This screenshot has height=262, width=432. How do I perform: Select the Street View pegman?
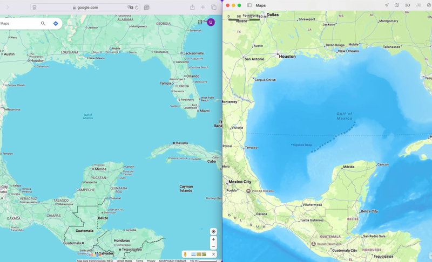pos(185,254)
